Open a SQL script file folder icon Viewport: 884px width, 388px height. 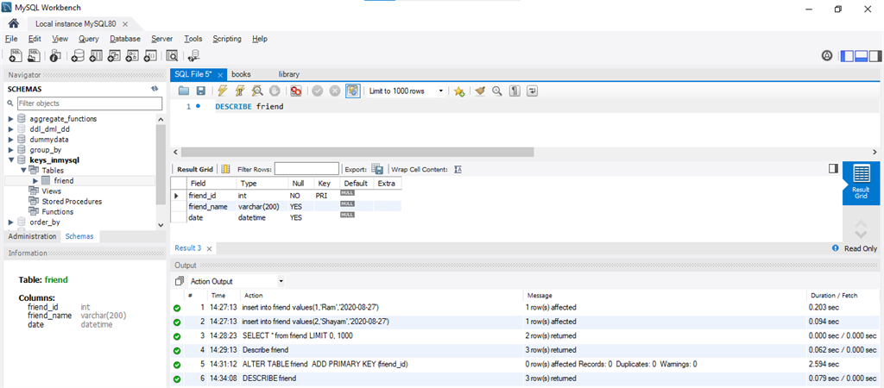pyautogui.click(x=183, y=91)
